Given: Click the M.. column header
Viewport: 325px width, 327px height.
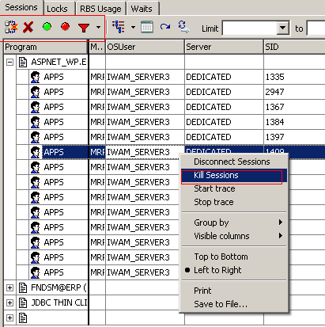Looking at the screenshot, I should click(97, 47).
